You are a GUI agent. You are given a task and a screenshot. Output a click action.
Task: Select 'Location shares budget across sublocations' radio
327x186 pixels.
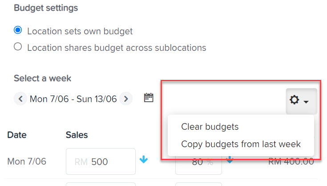[18, 46]
